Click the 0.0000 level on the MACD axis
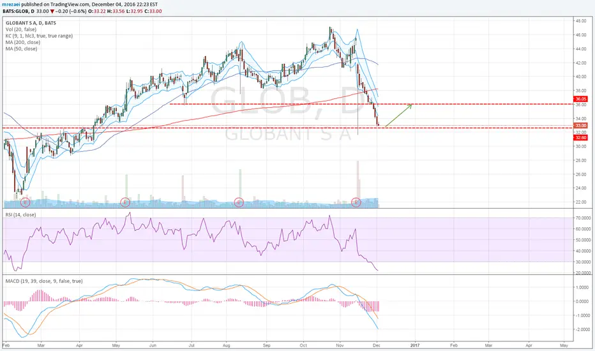595x351 pixels. tap(583, 301)
